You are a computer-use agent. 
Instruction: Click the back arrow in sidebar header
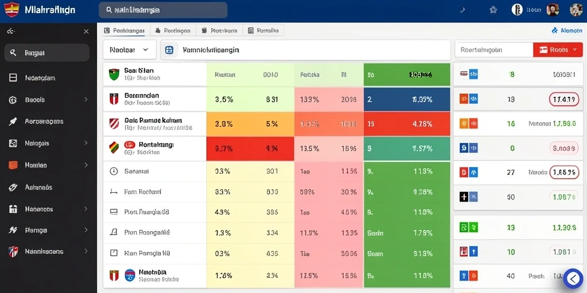(11, 32)
